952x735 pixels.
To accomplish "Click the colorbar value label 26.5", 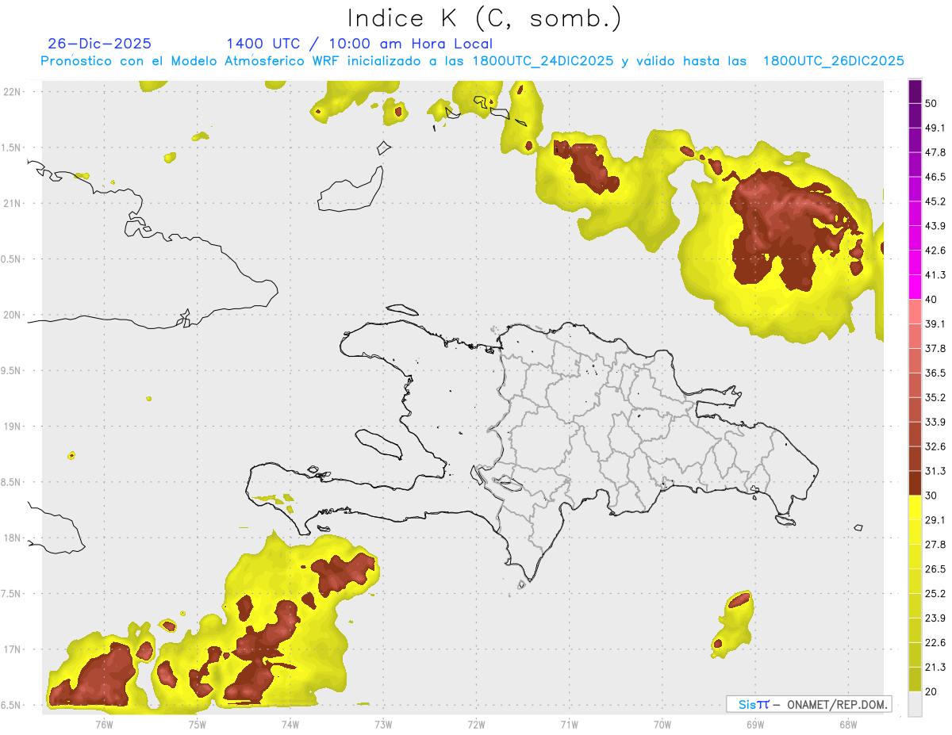I will coord(935,569).
